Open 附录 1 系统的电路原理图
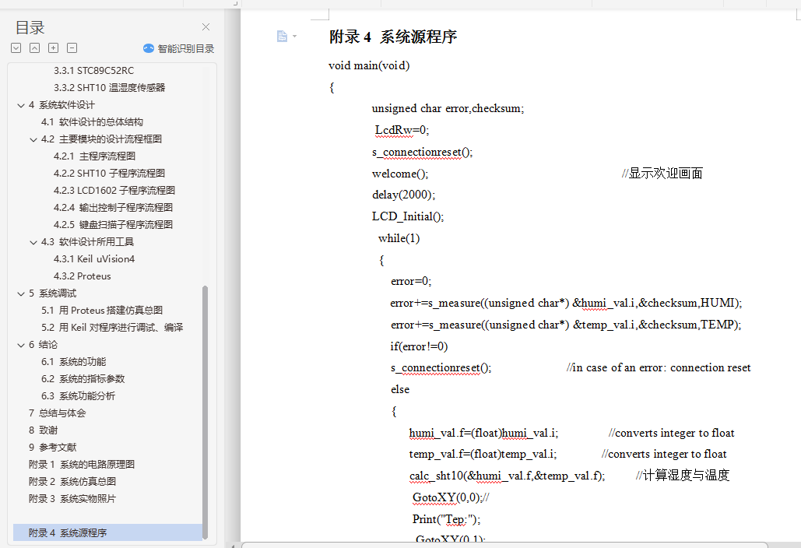The width and height of the screenshot is (801, 548). (x=82, y=465)
